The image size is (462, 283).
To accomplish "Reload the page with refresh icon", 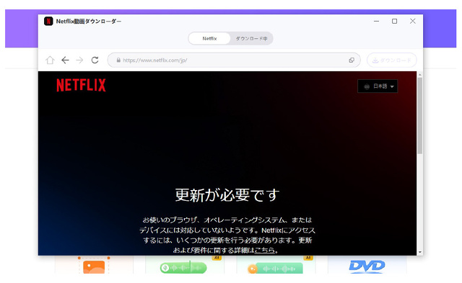I will point(95,60).
